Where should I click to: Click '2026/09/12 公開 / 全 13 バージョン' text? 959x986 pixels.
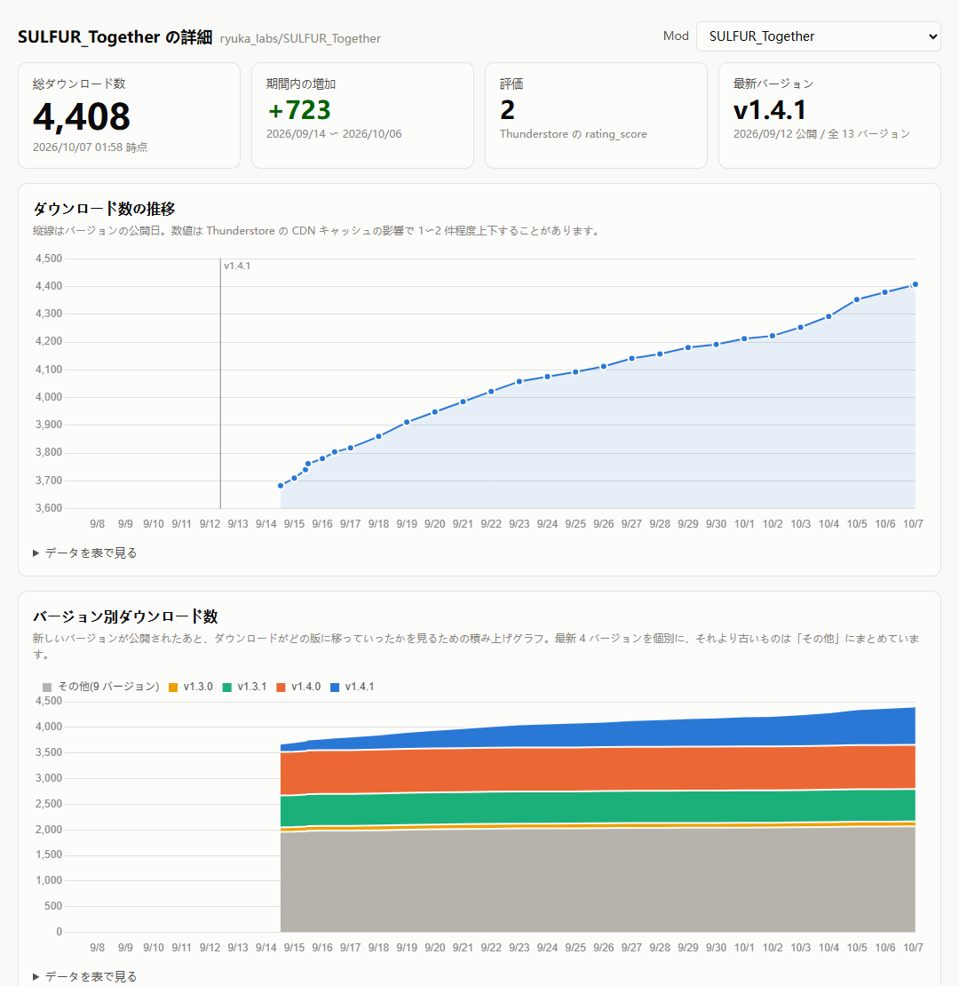pyautogui.click(x=821, y=134)
